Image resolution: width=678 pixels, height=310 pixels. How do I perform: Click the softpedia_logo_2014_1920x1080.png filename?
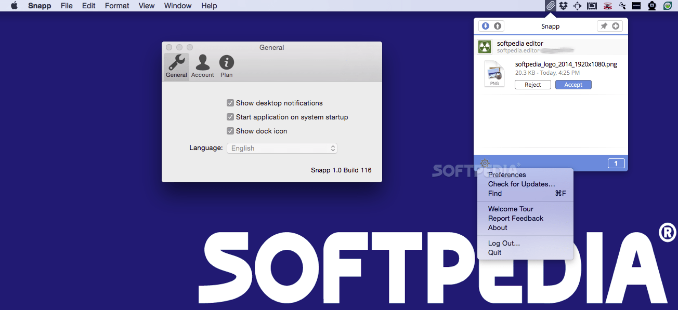pyautogui.click(x=566, y=64)
